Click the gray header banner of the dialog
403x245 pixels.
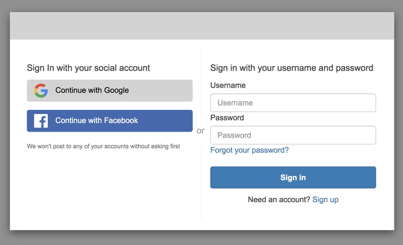(202, 26)
